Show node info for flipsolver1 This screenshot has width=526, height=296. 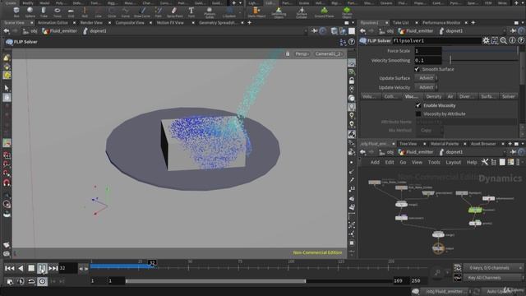[512, 40]
